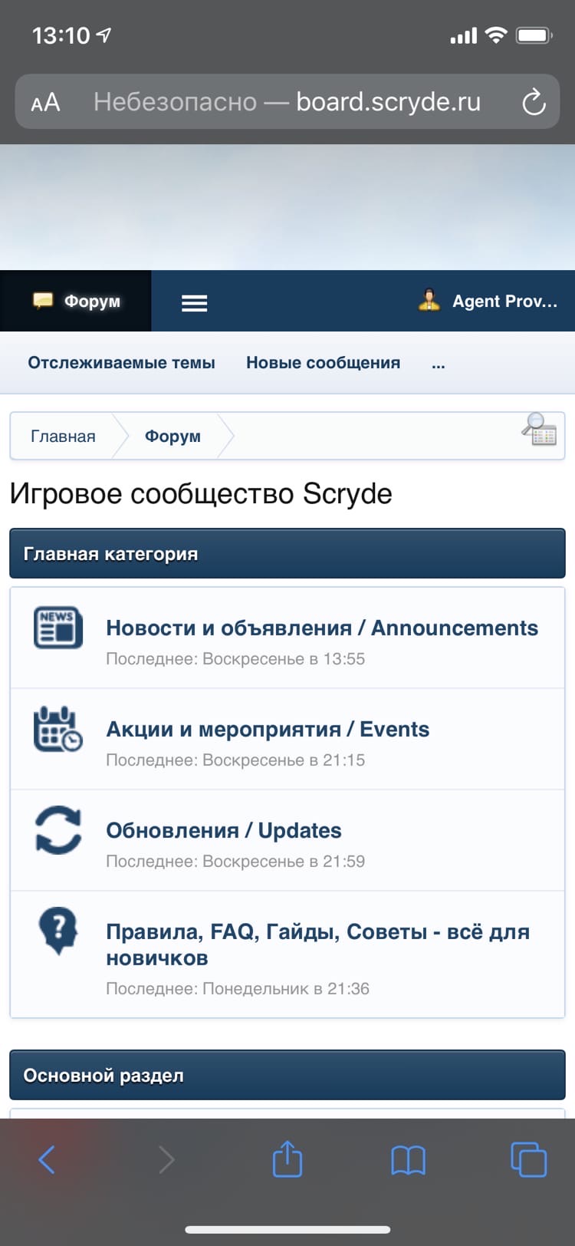Open Отслеживаемые темы
The width and height of the screenshot is (575, 1246).
[x=121, y=363]
